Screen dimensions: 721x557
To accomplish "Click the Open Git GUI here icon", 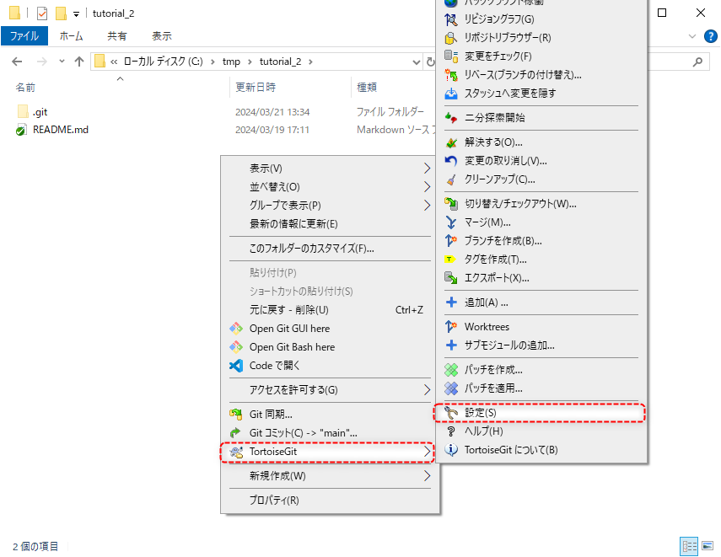I will [x=236, y=328].
